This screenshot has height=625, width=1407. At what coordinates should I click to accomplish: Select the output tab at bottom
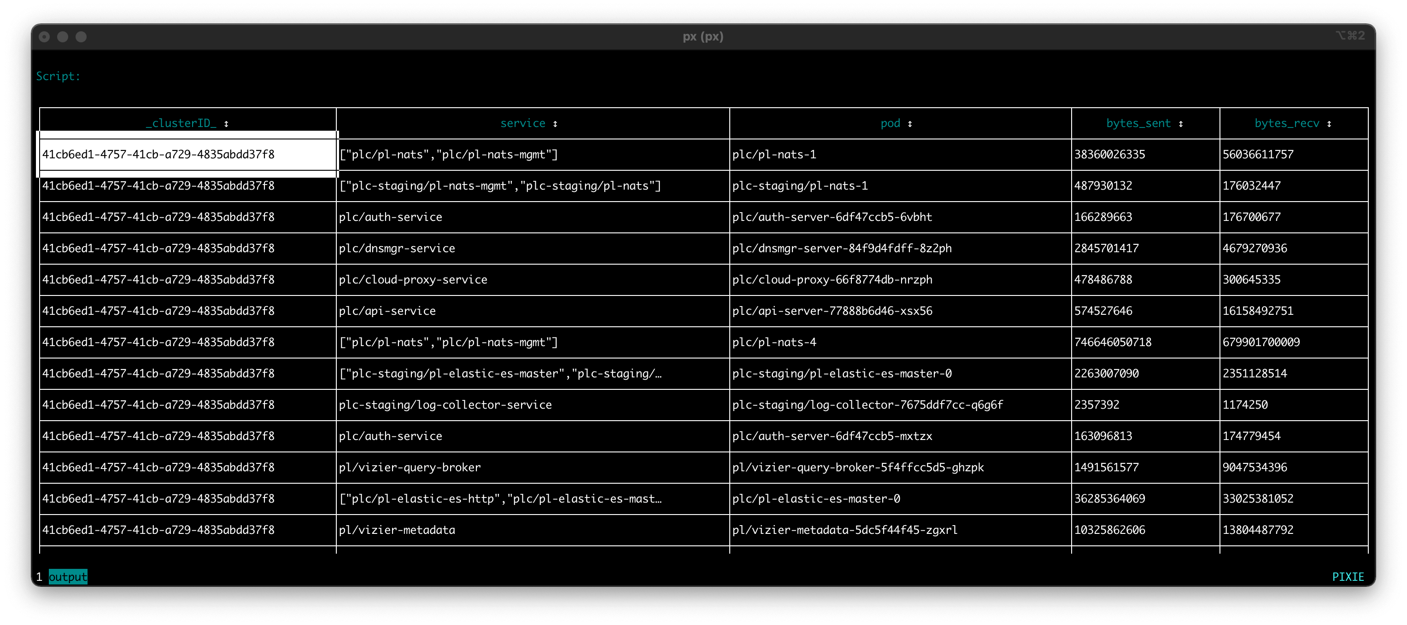[x=68, y=577]
